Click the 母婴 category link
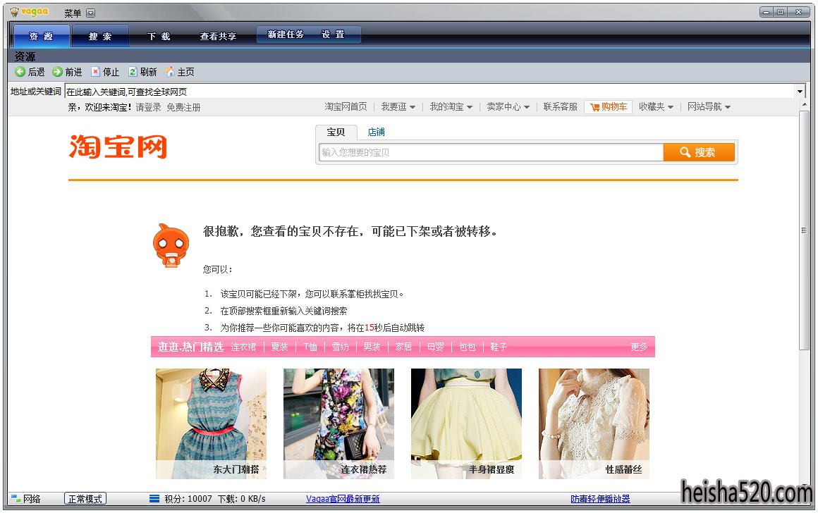 (x=436, y=347)
